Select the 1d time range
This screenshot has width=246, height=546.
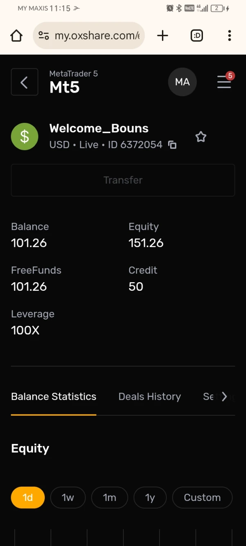point(27,498)
